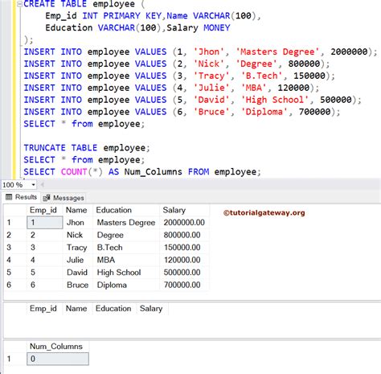Click the SELECT COUNT(*) query line
This screenshot has width=381, height=374.
pyautogui.click(x=142, y=172)
